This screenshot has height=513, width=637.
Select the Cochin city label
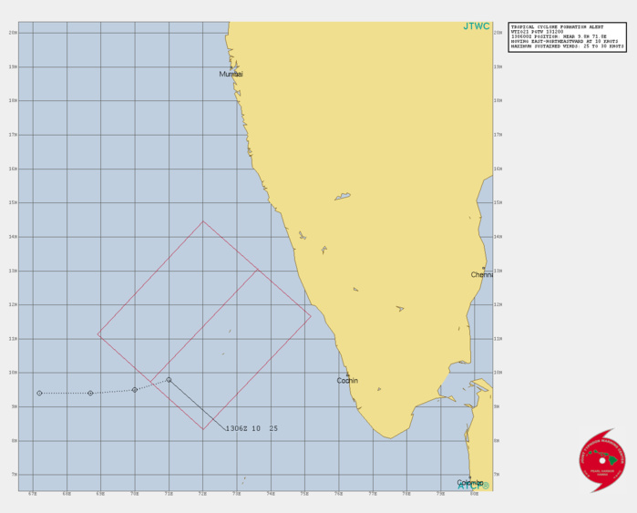coord(347,381)
